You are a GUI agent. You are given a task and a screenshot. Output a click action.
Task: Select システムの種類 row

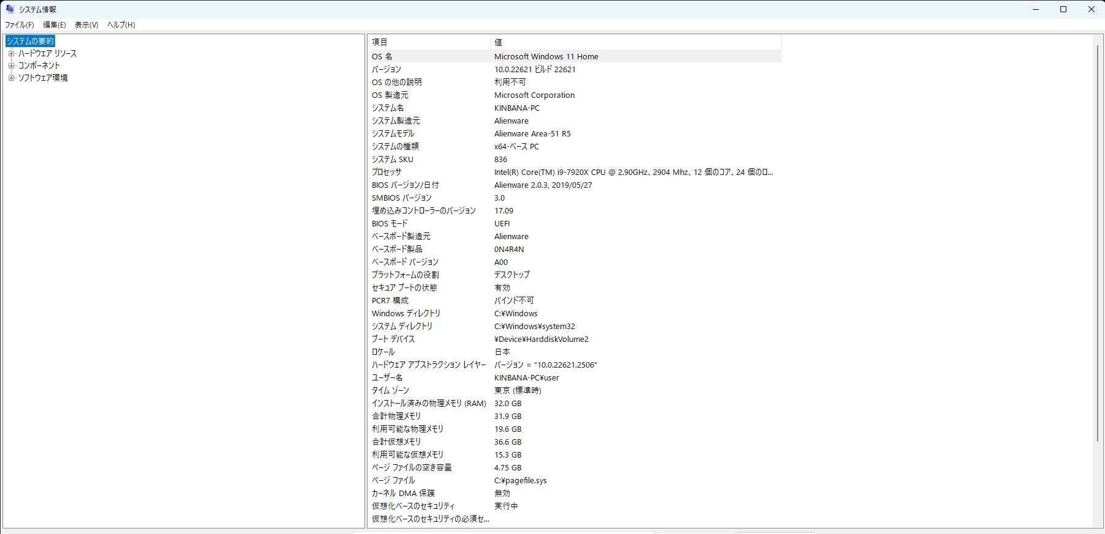click(x=575, y=146)
